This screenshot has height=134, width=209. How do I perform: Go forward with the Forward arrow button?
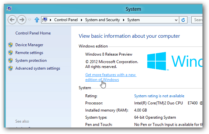tap(22, 20)
